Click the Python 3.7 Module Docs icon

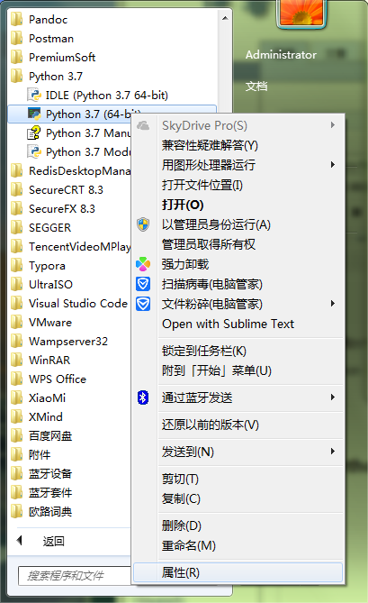point(34,151)
